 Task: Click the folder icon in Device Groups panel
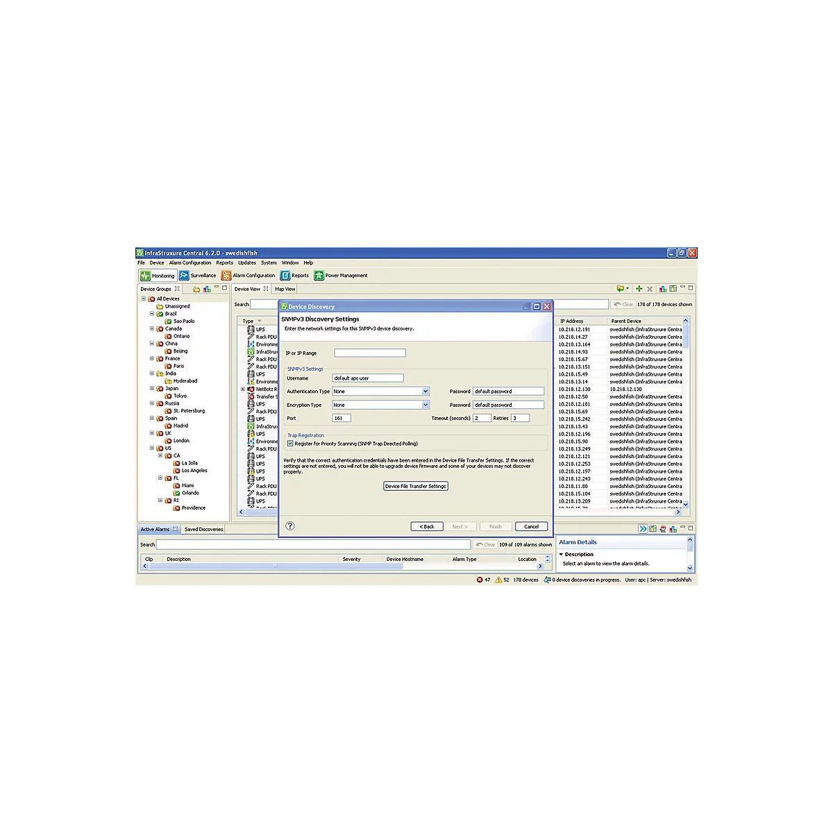[x=196, y=289]
